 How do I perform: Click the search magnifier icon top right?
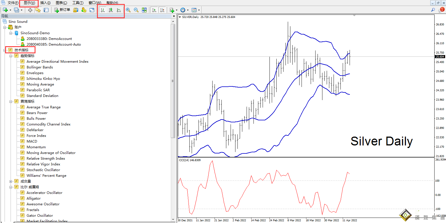point(433,10)
